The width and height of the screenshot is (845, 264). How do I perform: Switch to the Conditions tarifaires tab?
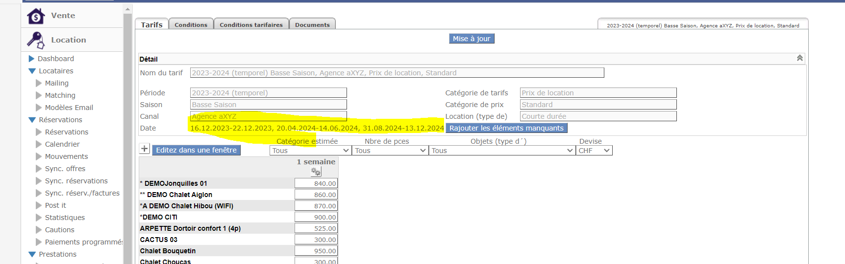point(251,25)
